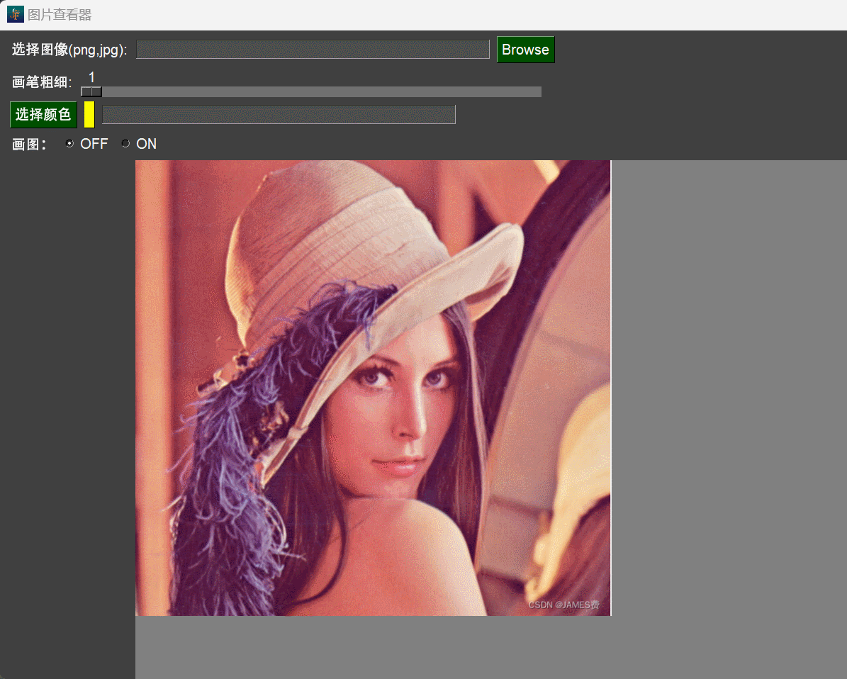Click the image path input field
This screenshot has width=847, height=679.
point(313,49)
